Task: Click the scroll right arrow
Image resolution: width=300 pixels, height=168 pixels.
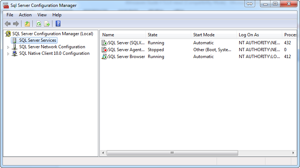Action: pyautogui.click(x=293, y=153)
